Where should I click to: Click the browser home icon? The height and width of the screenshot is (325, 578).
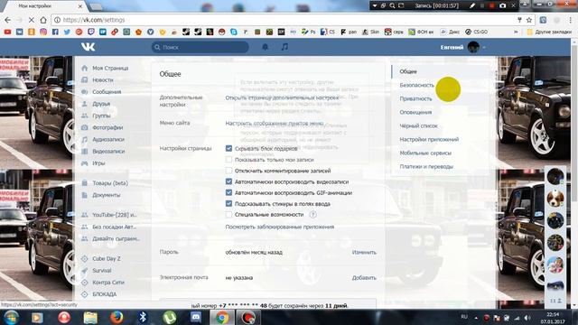pyautogui.click(x=43, y=20)
